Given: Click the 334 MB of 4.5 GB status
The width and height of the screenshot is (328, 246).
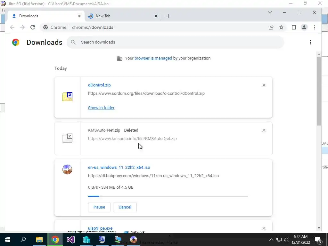Looking at the screenshot, I should pos(111,187).
